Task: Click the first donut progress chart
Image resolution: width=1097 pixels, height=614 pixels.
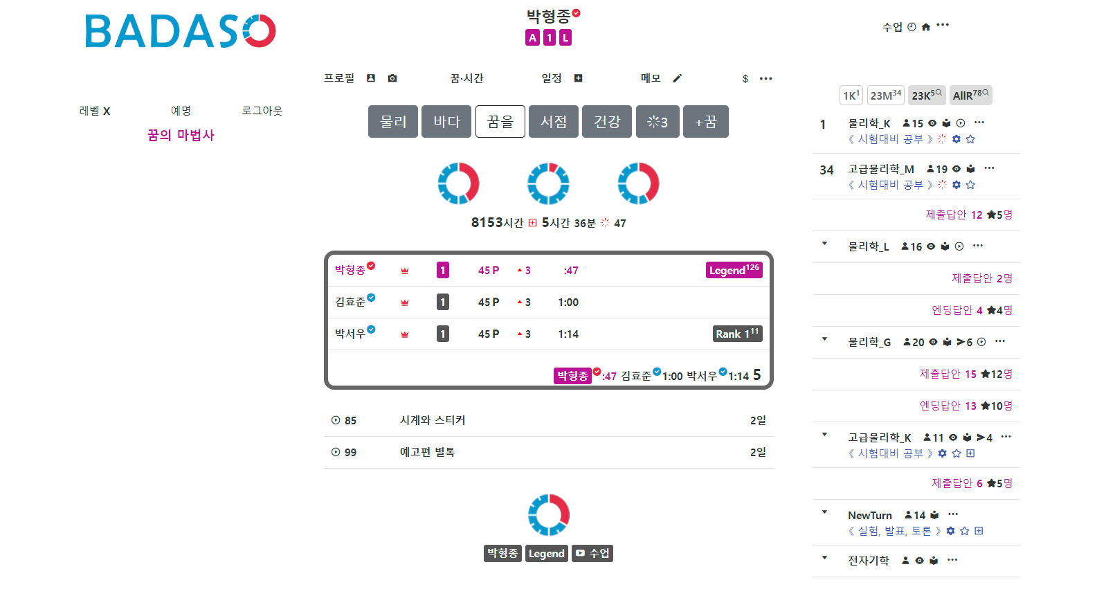Action: pyautogui.click(x=458, y=183)
